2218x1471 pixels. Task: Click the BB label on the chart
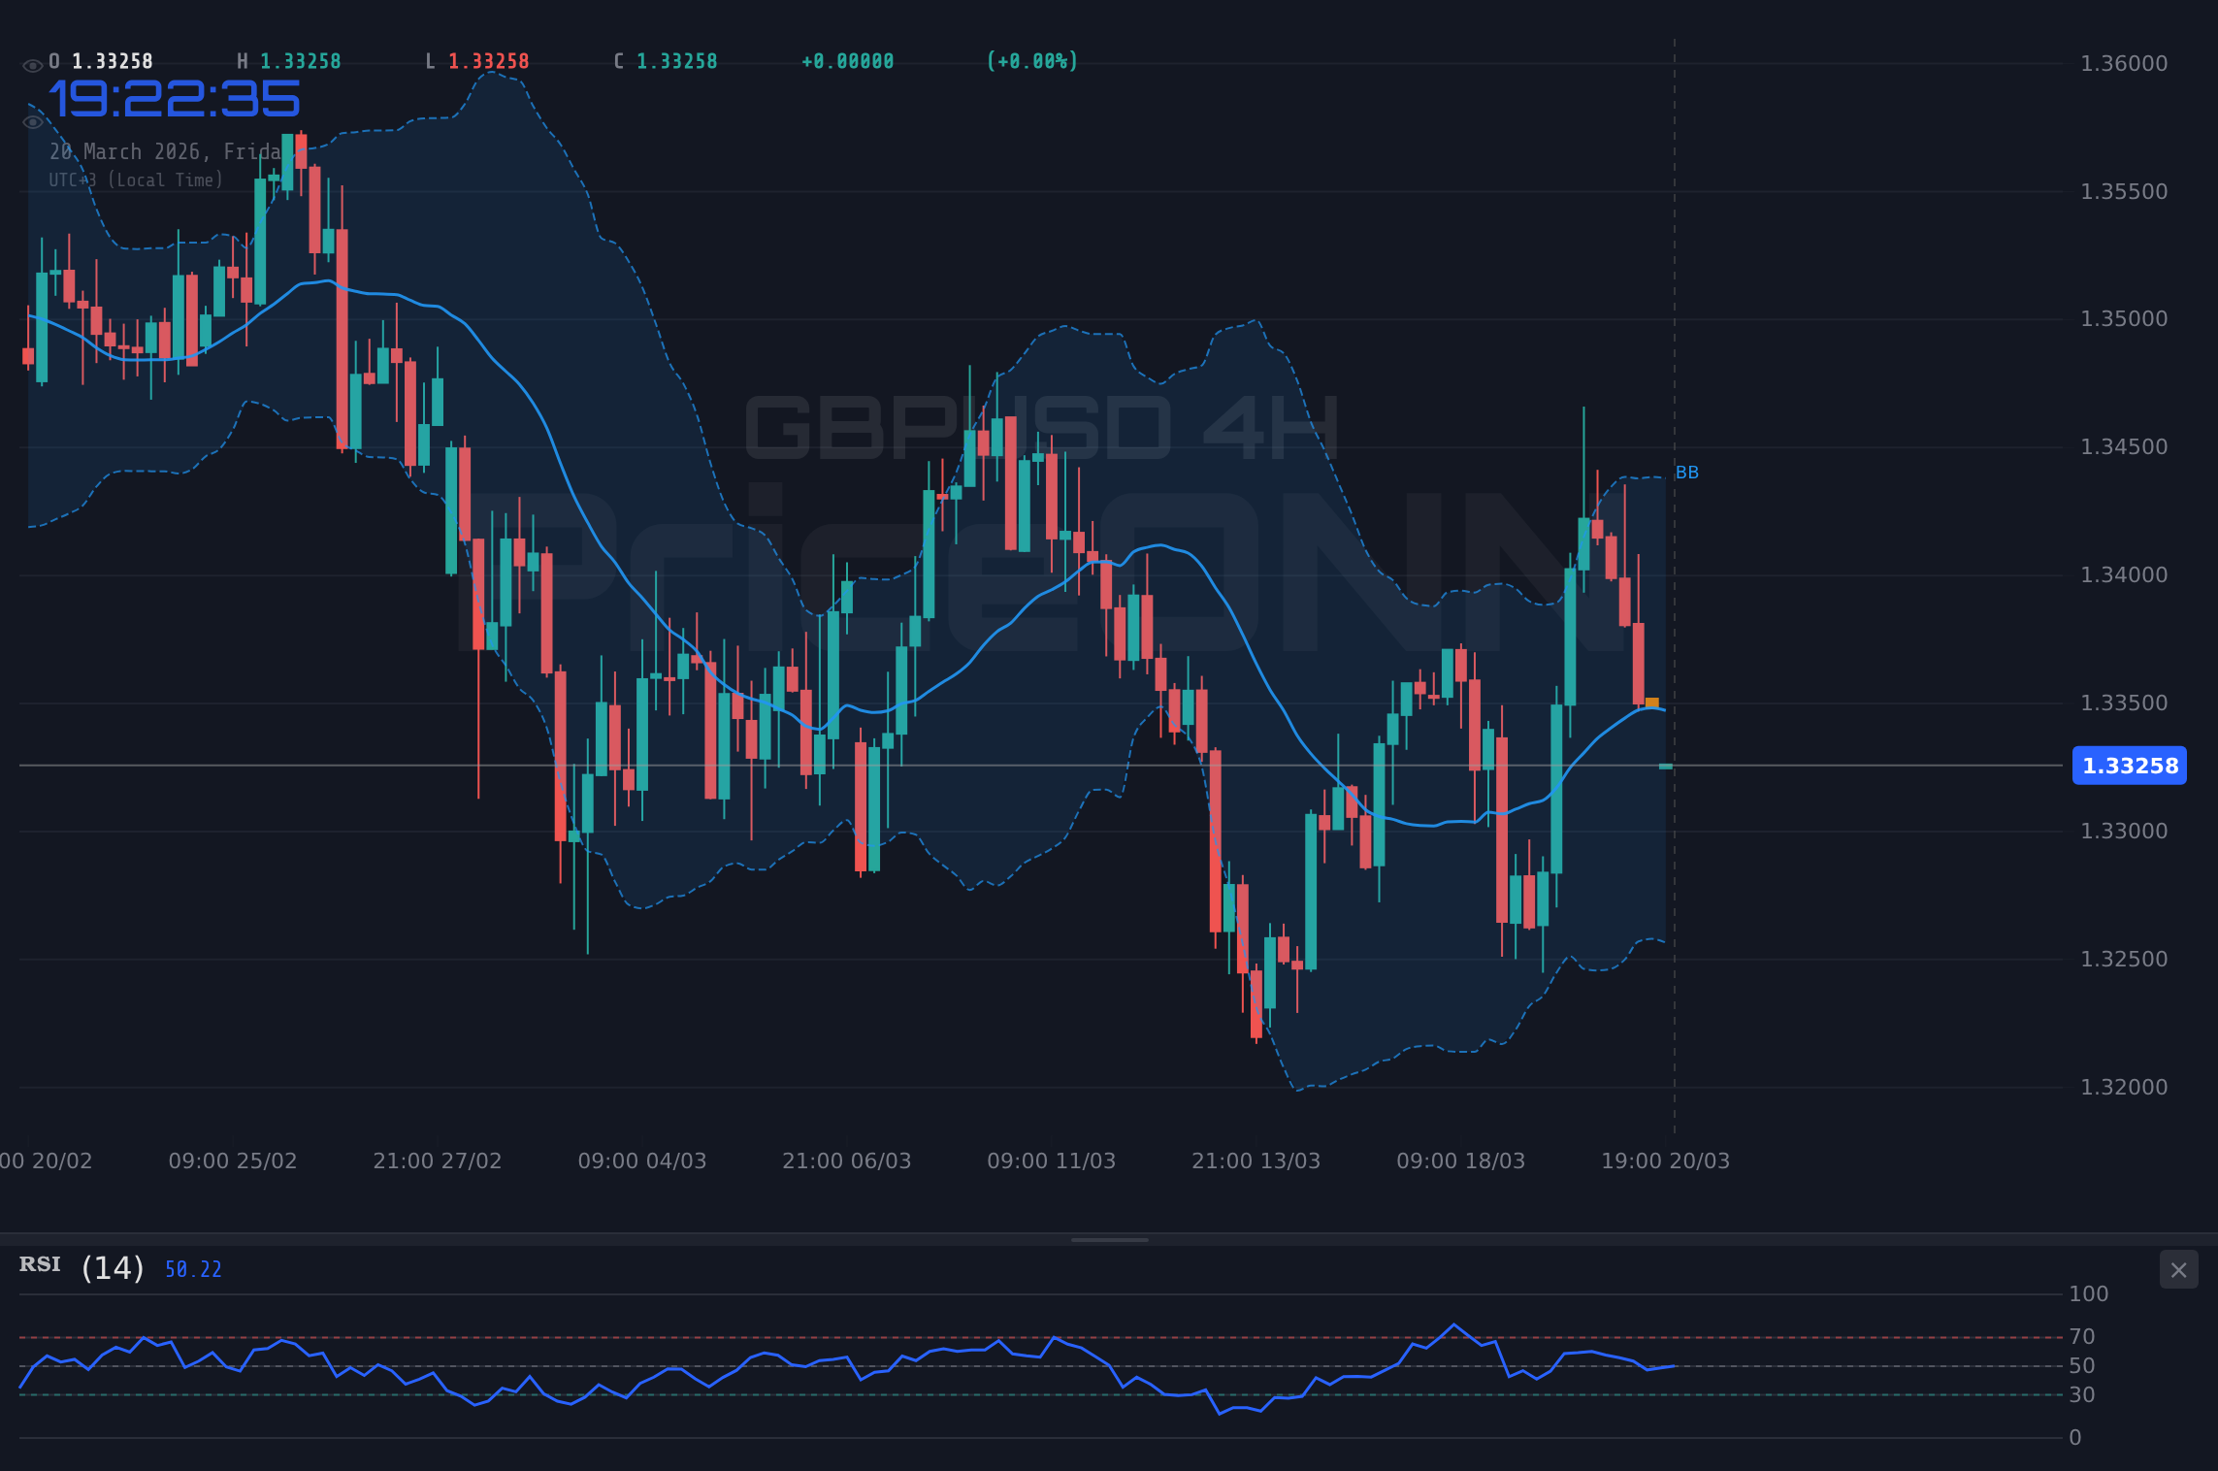coord(1686,473)
